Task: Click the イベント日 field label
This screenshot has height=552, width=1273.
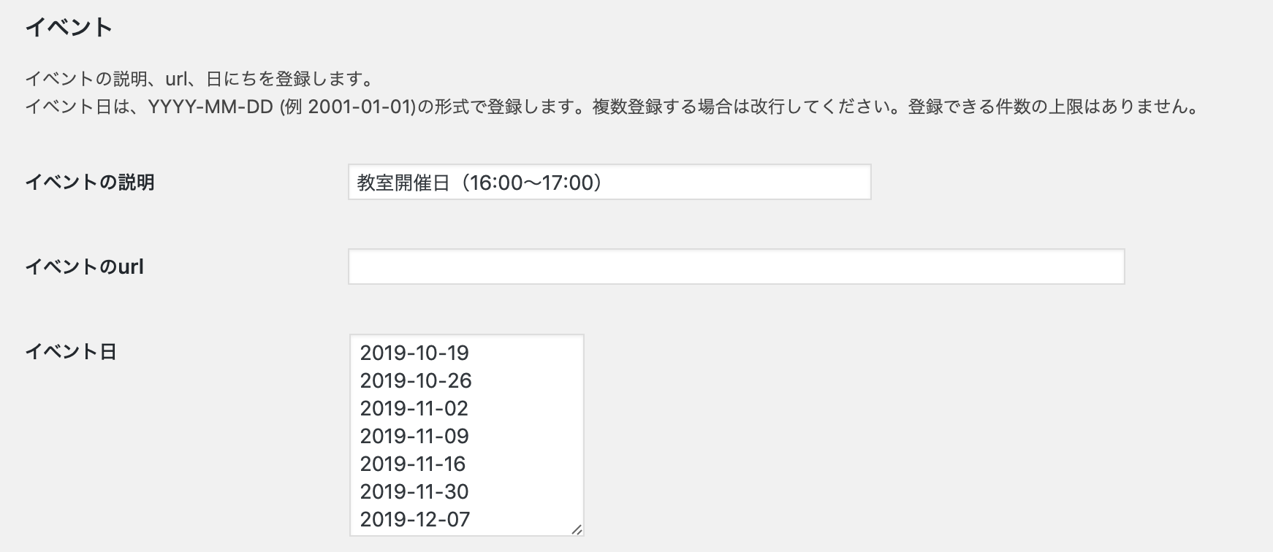Action: pos(71,352)
